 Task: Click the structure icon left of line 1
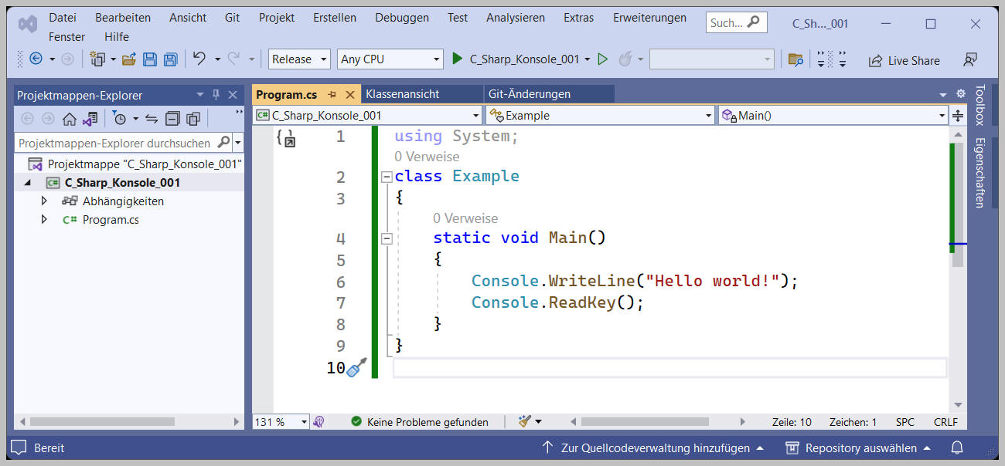285,138
